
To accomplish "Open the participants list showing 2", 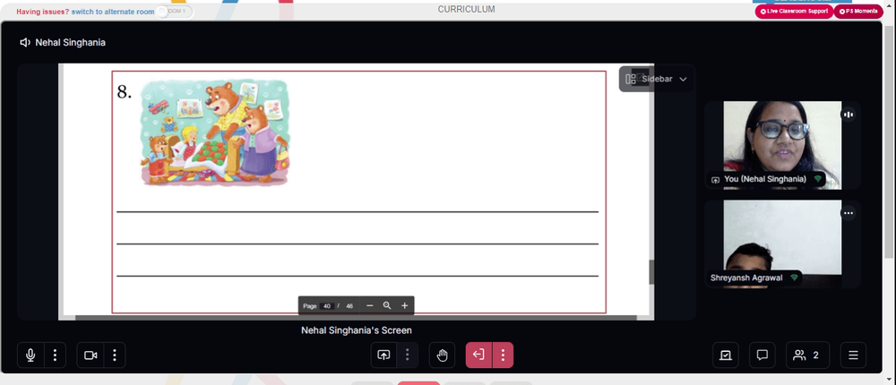I will (x=807, y=355).
